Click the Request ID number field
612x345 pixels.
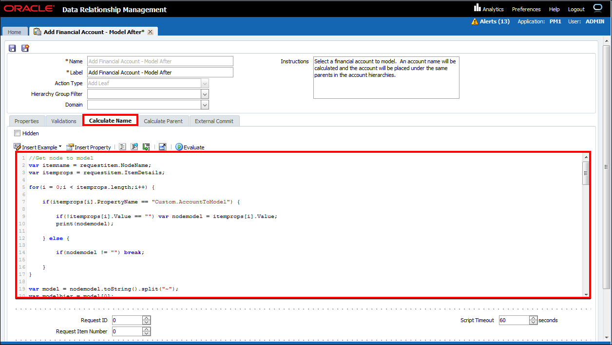pos(127,320)
